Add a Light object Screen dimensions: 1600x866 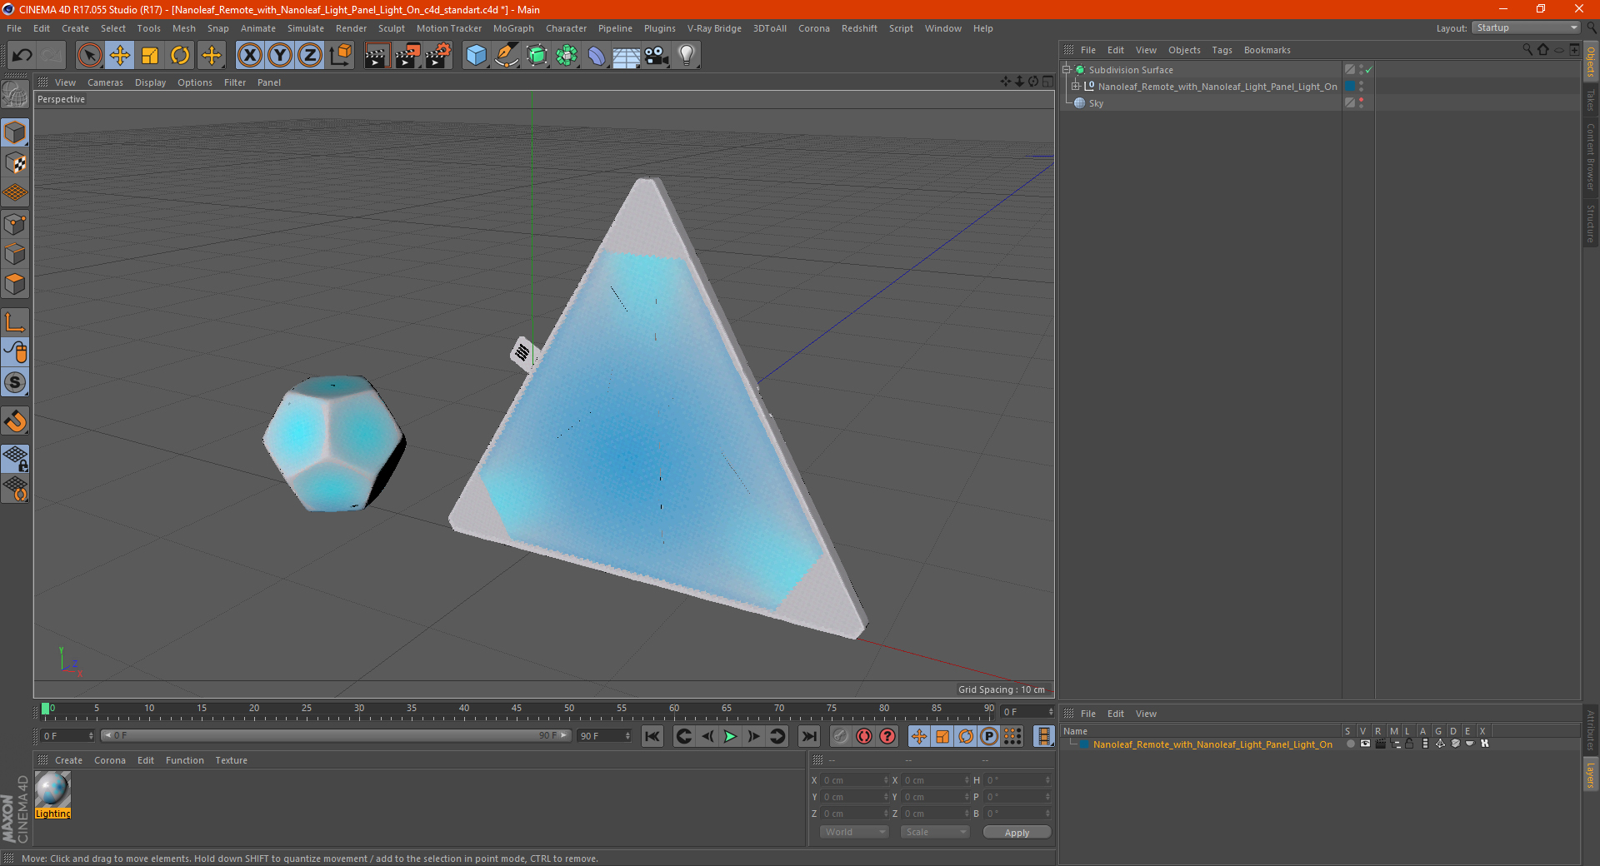click(x=687, y=56)
